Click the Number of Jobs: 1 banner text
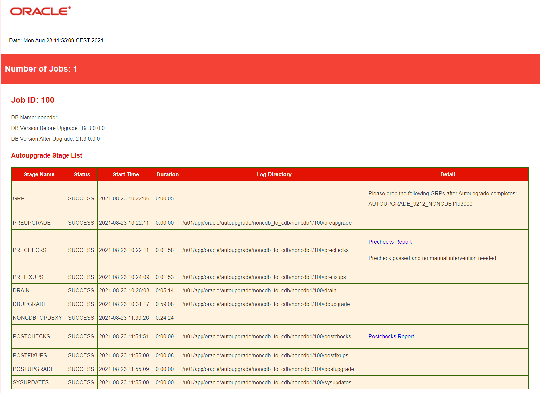The image size is (540, 393). click(41, 69)
